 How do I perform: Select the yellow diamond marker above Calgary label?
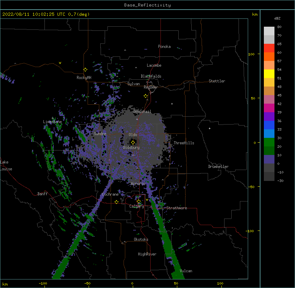tap(139, 201)
